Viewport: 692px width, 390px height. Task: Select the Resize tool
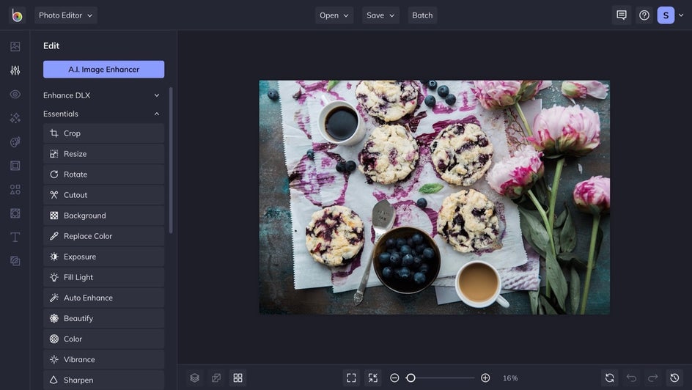click(x=103, y=154)
